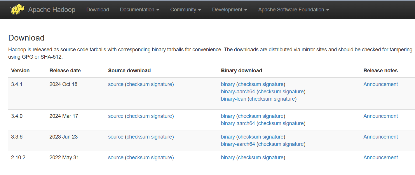Click the release date 2024 Mar 17
Viewport: 415px width, 175px height.
(64, 116)
